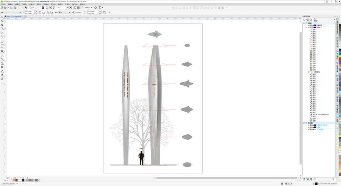
Task: Click the Export icon in toolbar
Action: coord(50,8)
